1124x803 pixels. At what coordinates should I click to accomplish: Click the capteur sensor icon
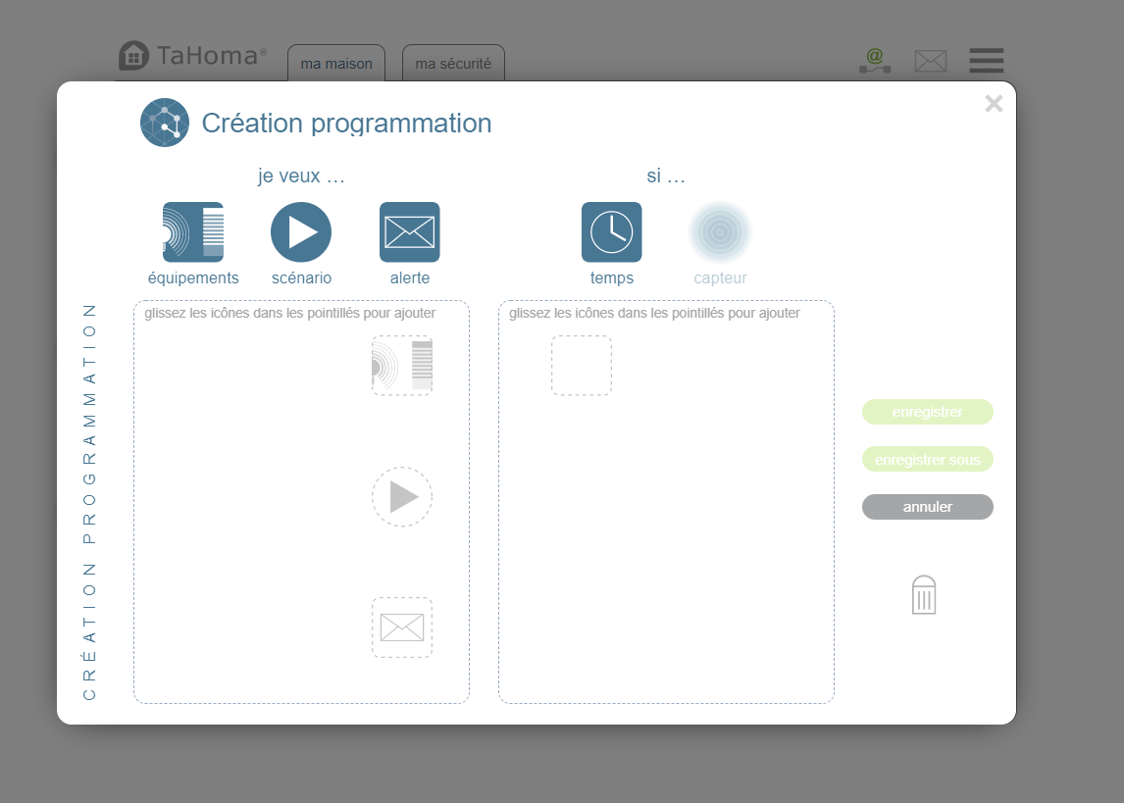click(720, 232)
